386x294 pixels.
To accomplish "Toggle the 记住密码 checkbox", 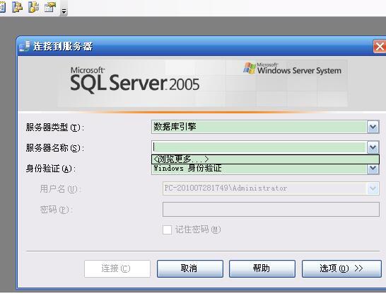I will [167, 230].
